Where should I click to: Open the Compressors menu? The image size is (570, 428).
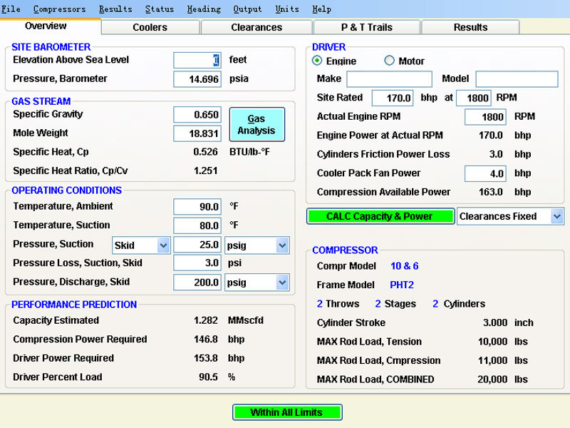60,9
